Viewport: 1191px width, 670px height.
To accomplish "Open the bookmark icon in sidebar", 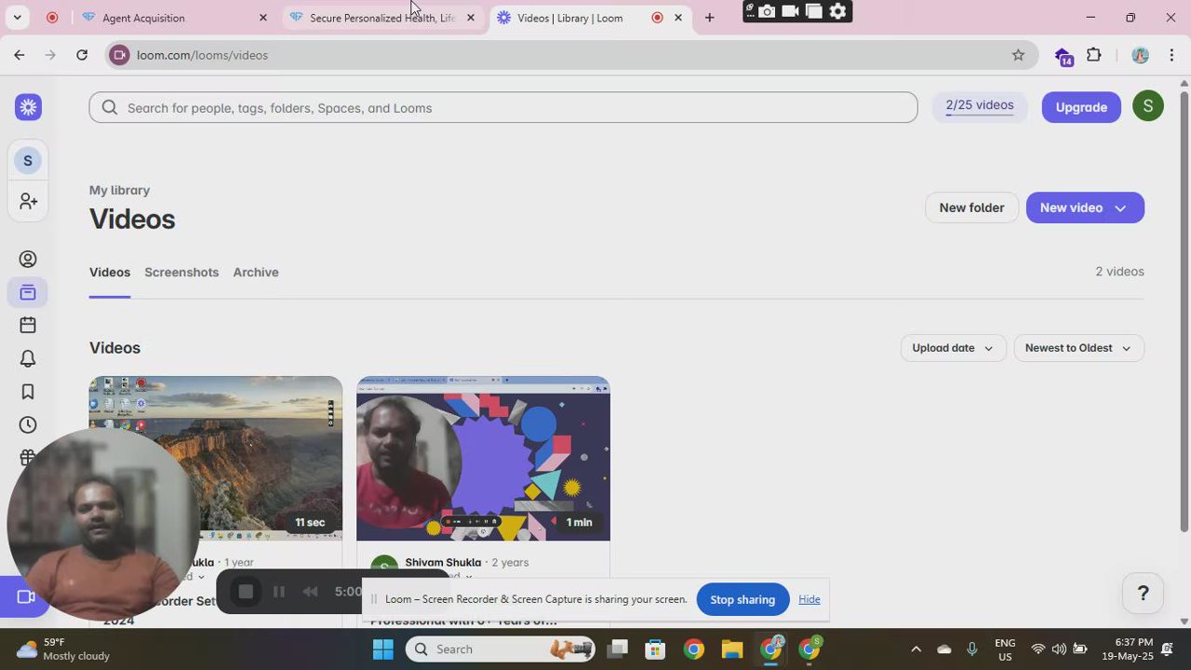I will pos(28,392).
